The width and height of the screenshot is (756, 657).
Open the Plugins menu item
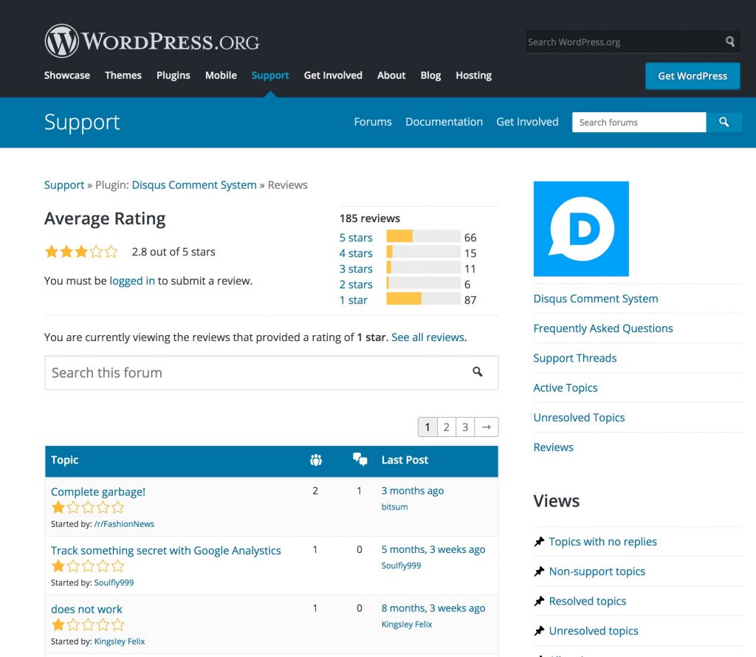[x=173, y=75]
